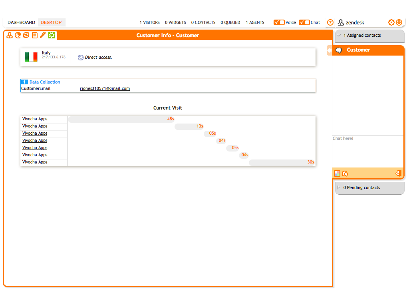This screenshot has height=307, width=409.
Task: Leave the chat using the exit door icon
Action: tap(398, 173)
